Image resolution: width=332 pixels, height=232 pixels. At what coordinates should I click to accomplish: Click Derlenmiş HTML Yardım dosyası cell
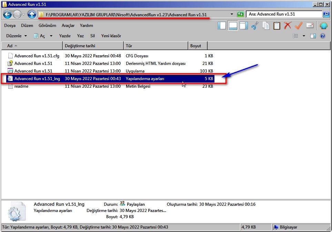(155, 64)
